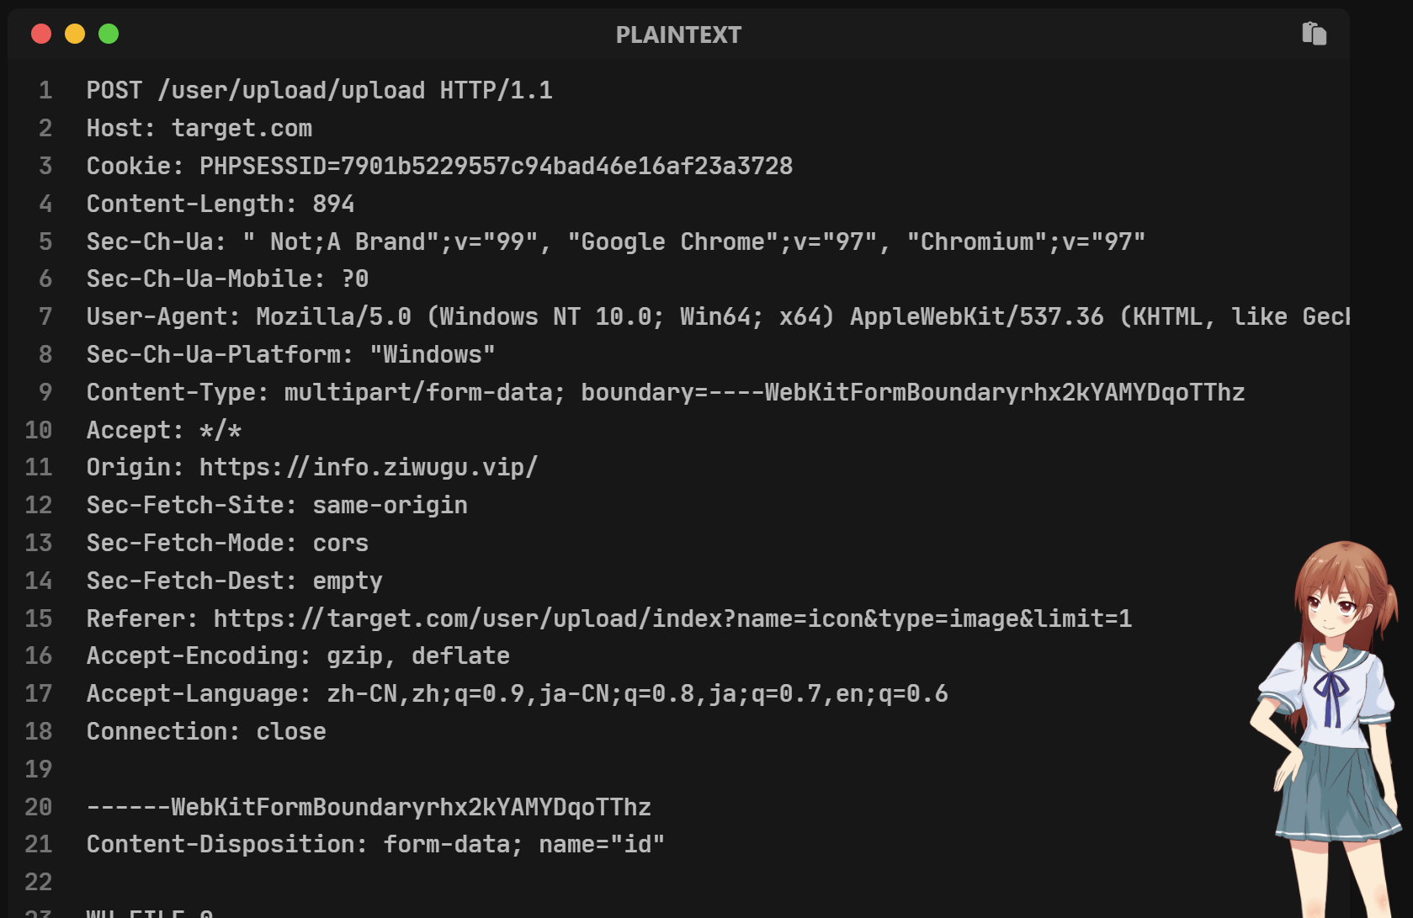Click the Referer URL on line 15
The width and height of the screenshot is (1413, 918).
672,618
